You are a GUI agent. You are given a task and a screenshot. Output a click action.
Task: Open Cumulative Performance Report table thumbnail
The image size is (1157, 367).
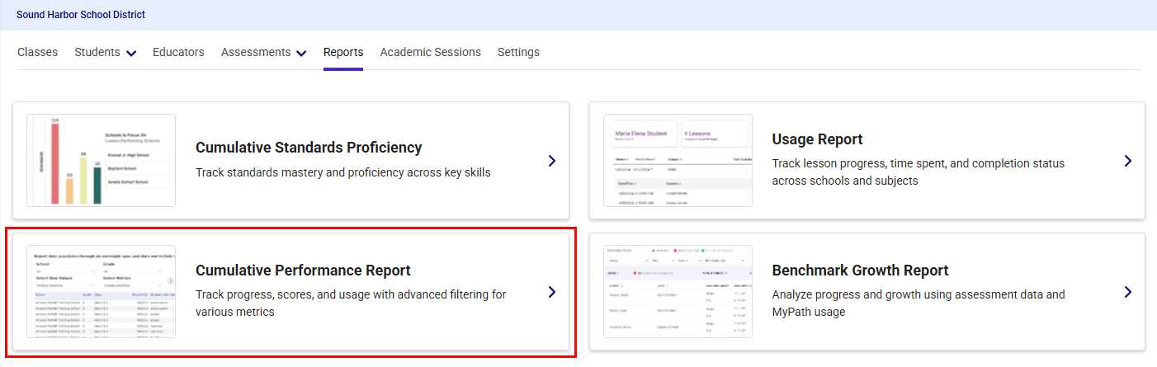tap(101, 291)
